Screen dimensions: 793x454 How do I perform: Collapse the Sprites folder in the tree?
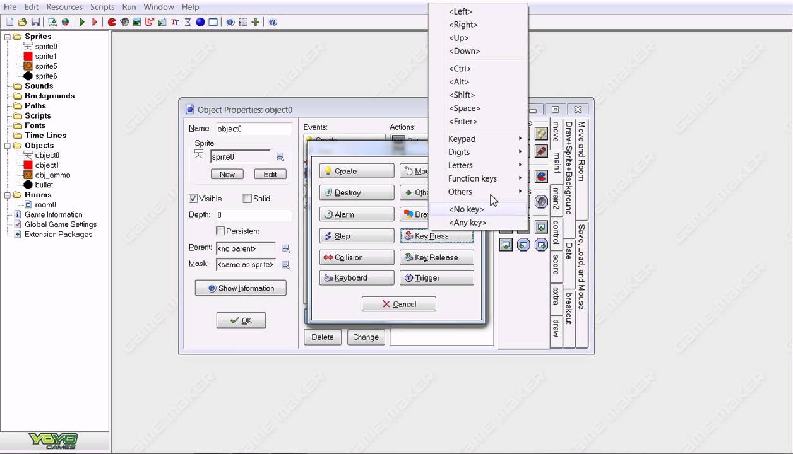click(8, 37)
